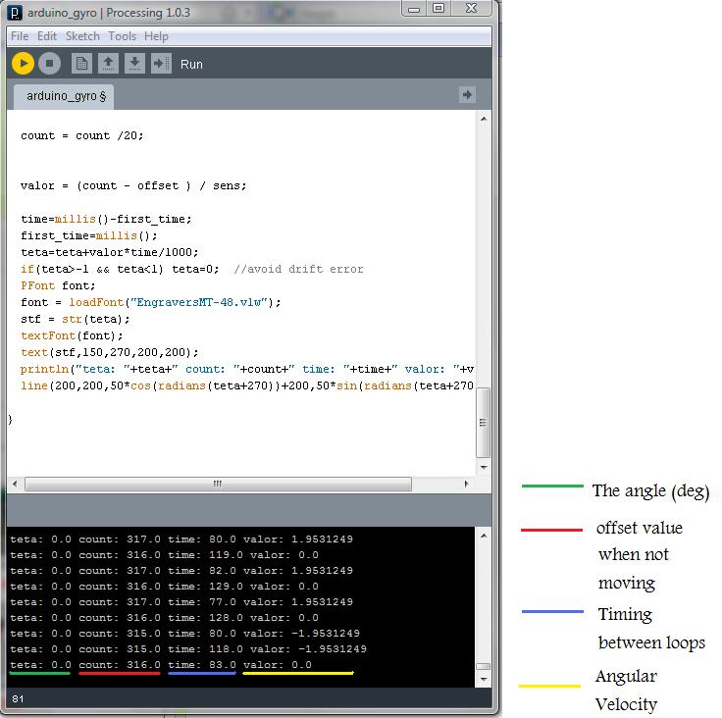Open the tab menu arrow button

point(467,95)
